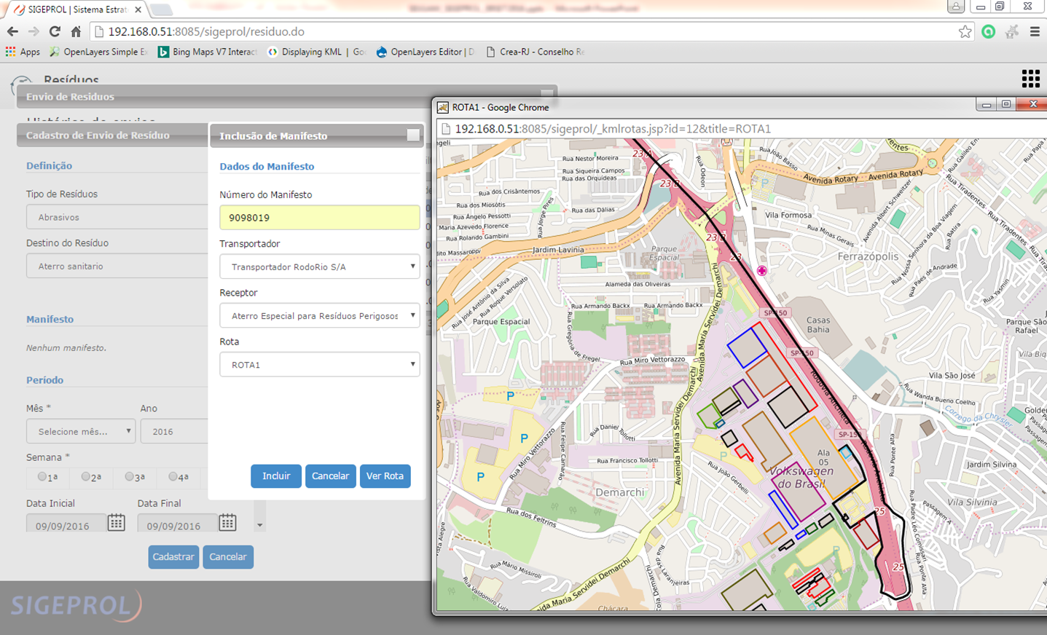This screenshot has height=635, width=1047.
Task: Click the Número do Manifesto input field
Action: coord(319,217)
